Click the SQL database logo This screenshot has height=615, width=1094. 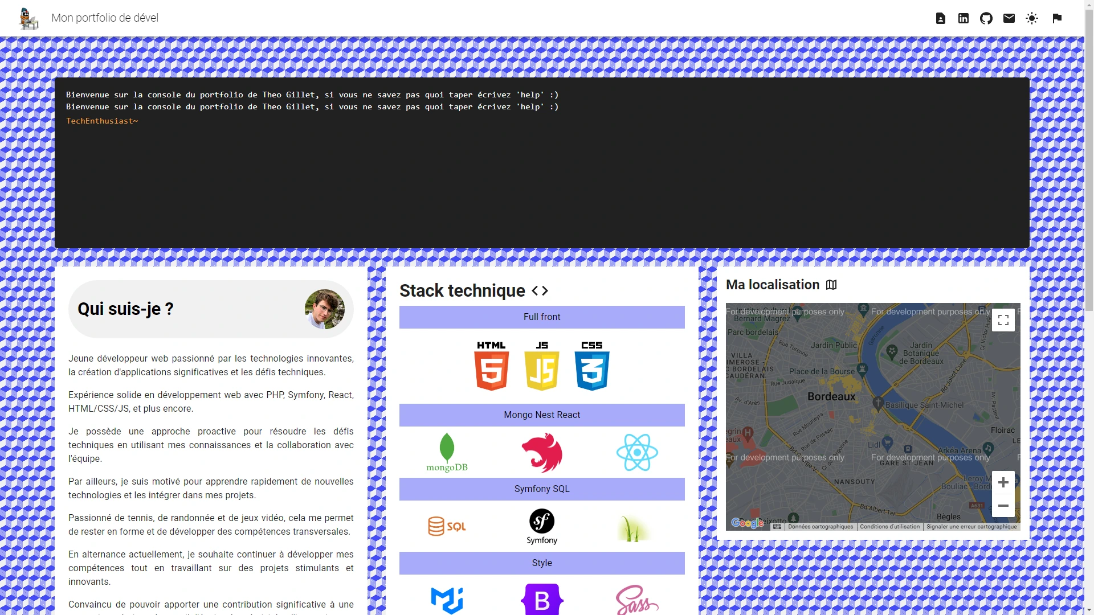(x=447, y=526)
